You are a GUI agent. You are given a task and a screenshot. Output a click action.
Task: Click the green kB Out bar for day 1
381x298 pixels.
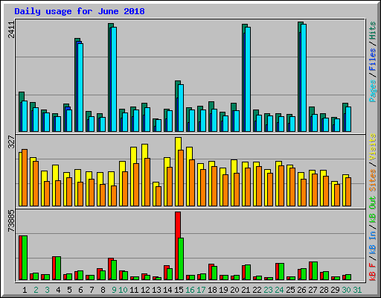click(x=25, y=258)
